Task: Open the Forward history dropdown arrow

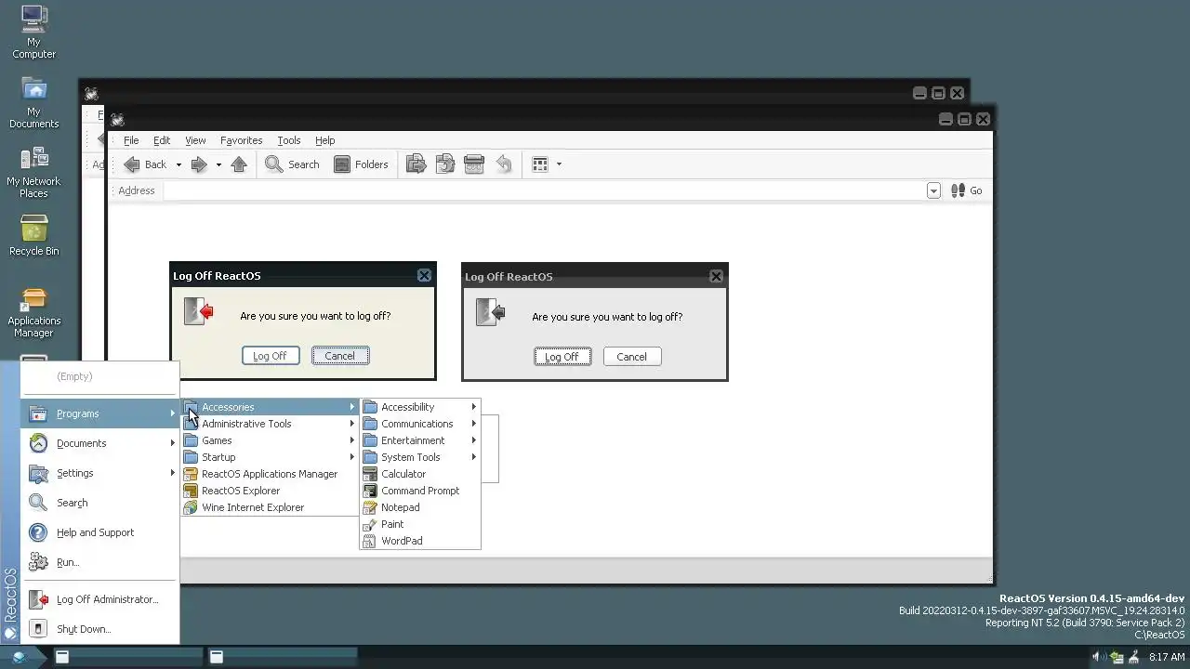Action: 218,164
